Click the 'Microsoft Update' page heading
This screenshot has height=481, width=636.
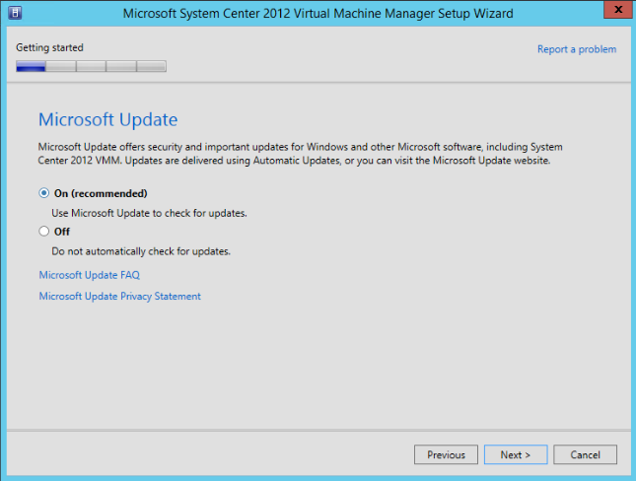tap(107, 120)
